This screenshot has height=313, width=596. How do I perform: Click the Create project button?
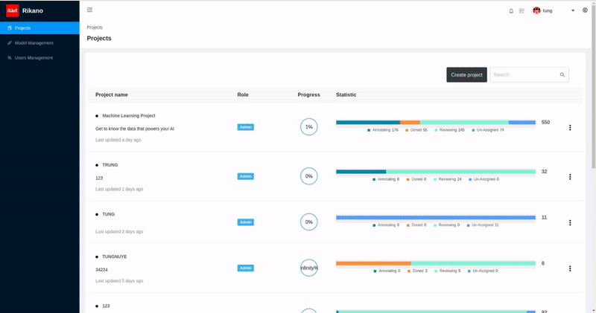pos(466,75)
